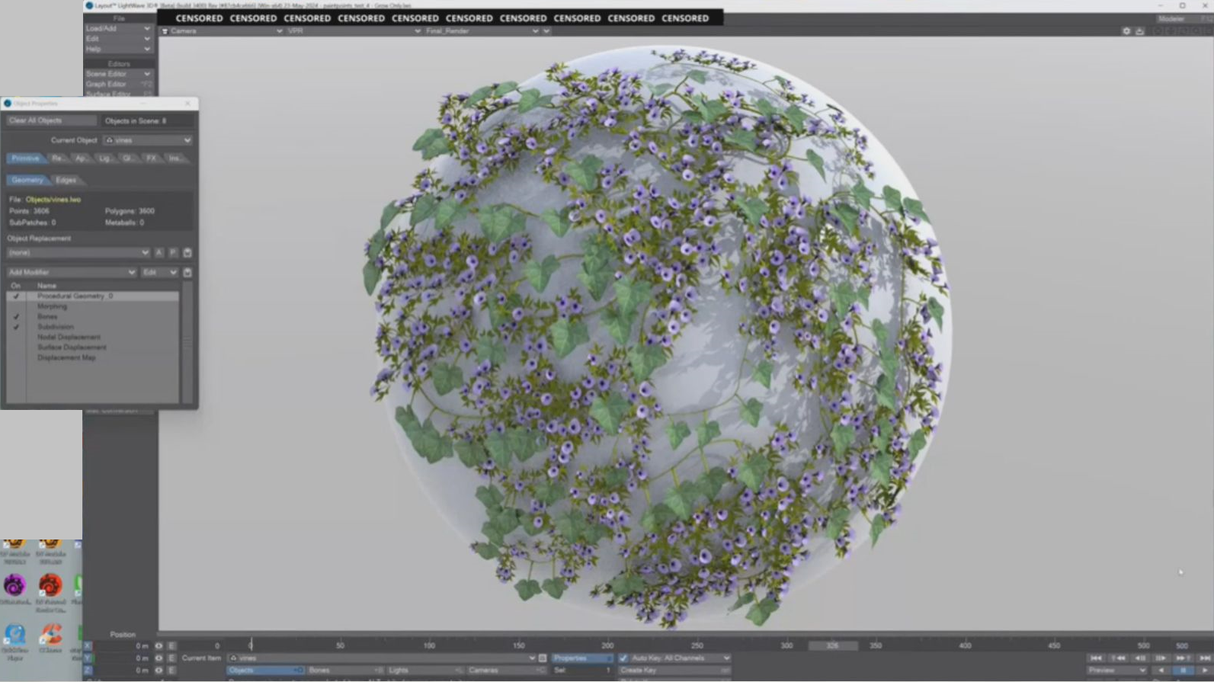Open the purple flower desktop icon
The height and width of the screenshot is (682, 1214).
click(14, 585)
